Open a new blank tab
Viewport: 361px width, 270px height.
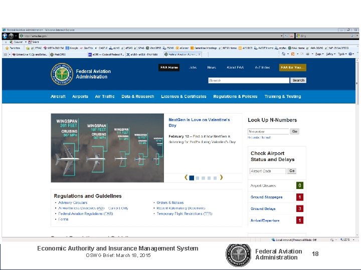click(x=206, y=54)
